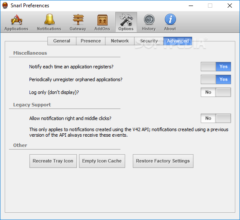Image resolution: width=240 pixels, height=220 pixels.
Task: Click the Snarl app icon in title bar
Action: coord(5,6)
